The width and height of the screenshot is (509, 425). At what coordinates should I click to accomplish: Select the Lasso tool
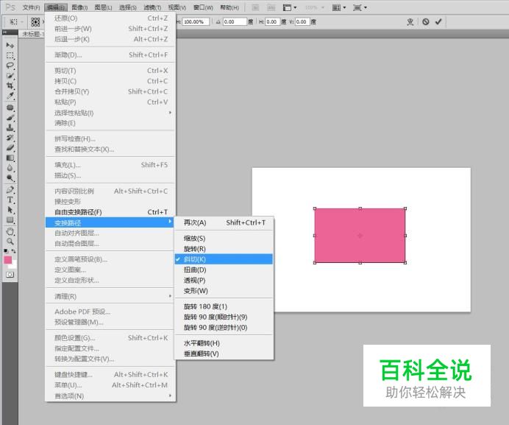[10, 66]
